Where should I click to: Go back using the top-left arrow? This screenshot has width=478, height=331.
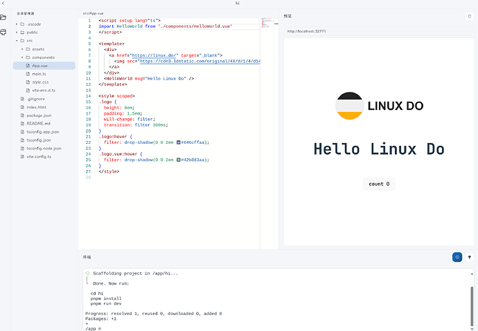(x=3, y=3)
